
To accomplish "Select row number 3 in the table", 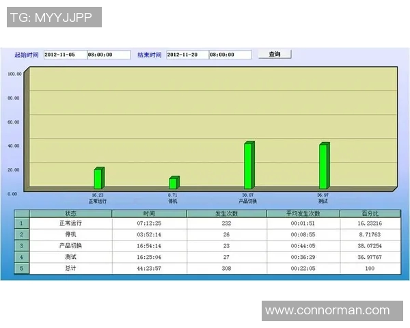I will 21,245.
